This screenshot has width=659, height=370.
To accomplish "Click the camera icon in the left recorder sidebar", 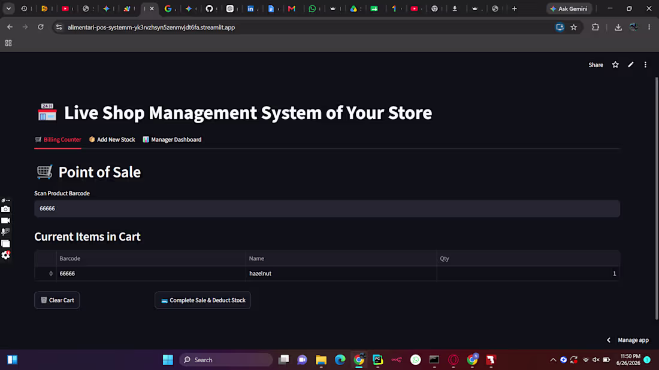I will [5, 209].
